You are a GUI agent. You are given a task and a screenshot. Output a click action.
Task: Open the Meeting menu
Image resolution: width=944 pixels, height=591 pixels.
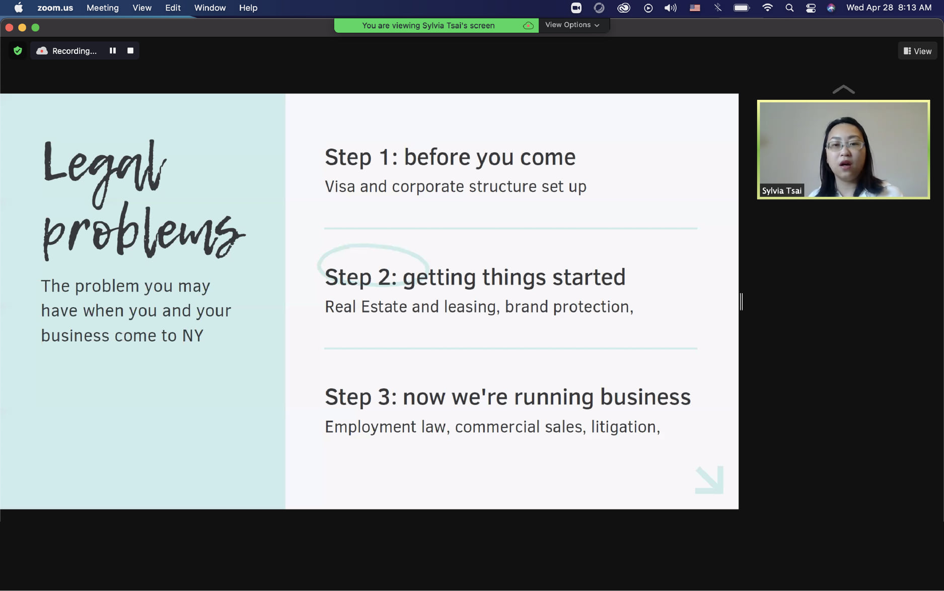click(102, 8)
